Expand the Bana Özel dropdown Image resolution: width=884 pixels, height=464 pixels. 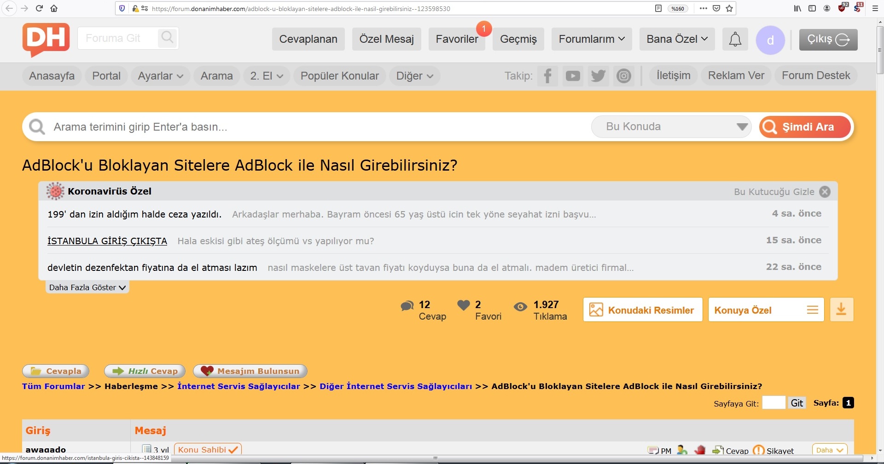tap(677, 39)
